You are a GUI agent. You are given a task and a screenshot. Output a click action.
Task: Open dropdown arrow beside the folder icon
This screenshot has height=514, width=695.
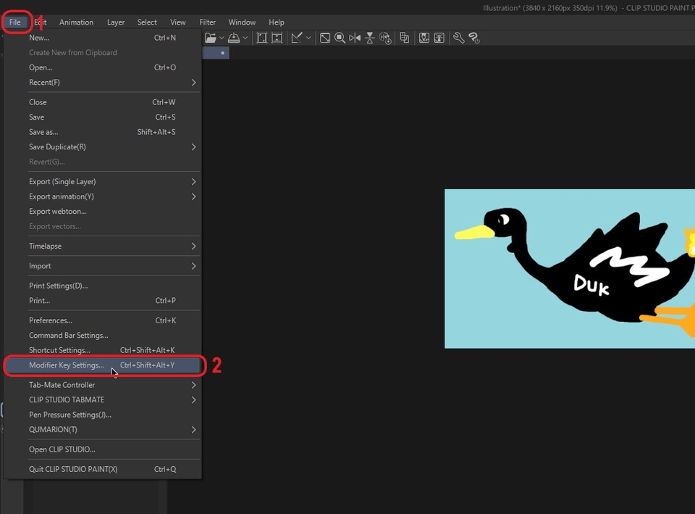(222, 38)
